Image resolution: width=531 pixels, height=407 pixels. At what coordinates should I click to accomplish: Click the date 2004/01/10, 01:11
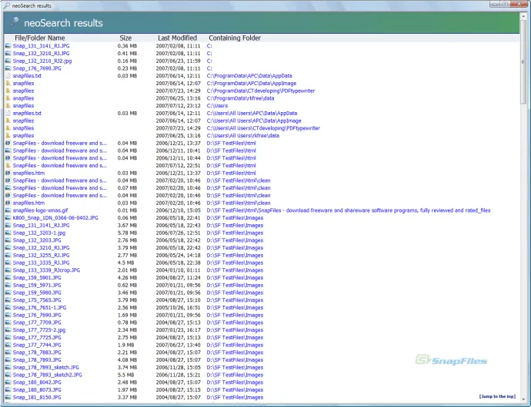[178, 270]
